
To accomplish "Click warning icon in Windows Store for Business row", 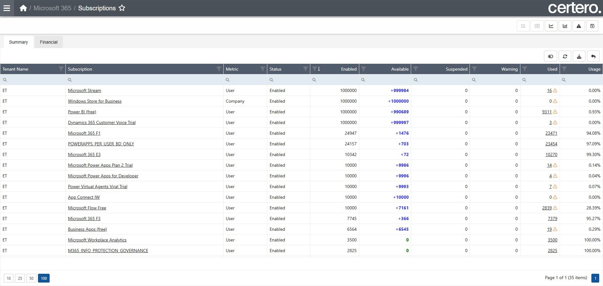I will point(555,101).
